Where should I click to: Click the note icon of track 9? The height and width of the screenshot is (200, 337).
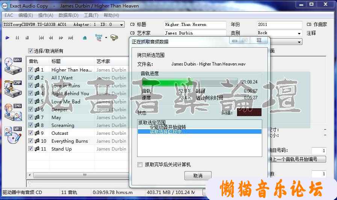tap(37, 133)
